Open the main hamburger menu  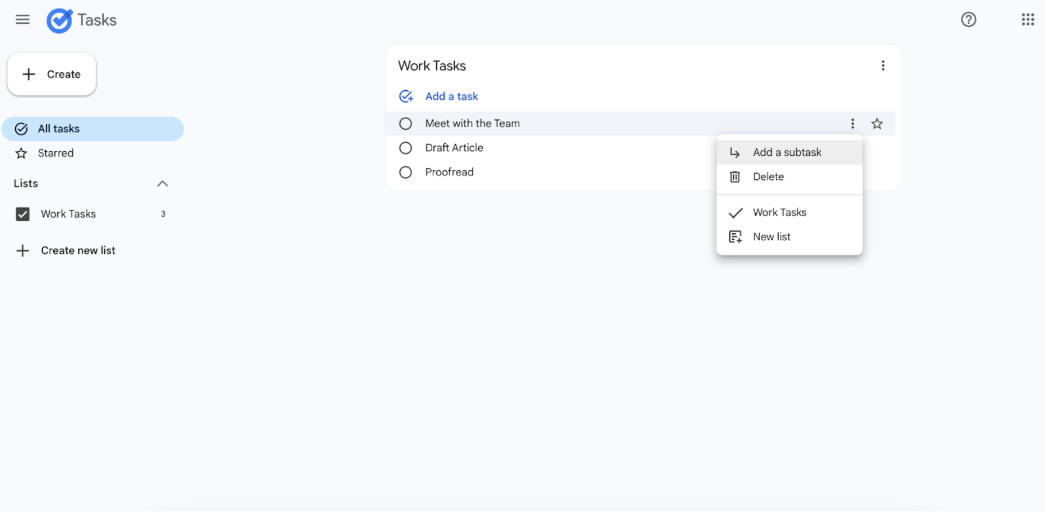click(x=22, y=20)
